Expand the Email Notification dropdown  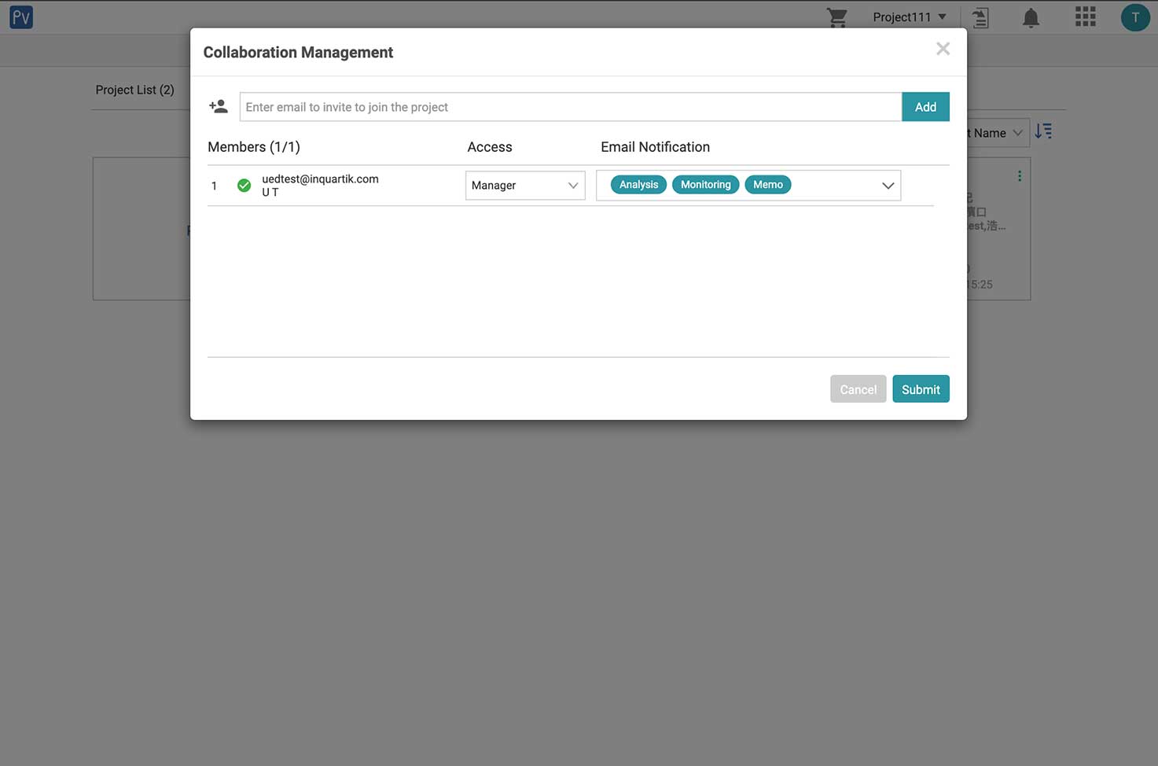coord(888,186)
